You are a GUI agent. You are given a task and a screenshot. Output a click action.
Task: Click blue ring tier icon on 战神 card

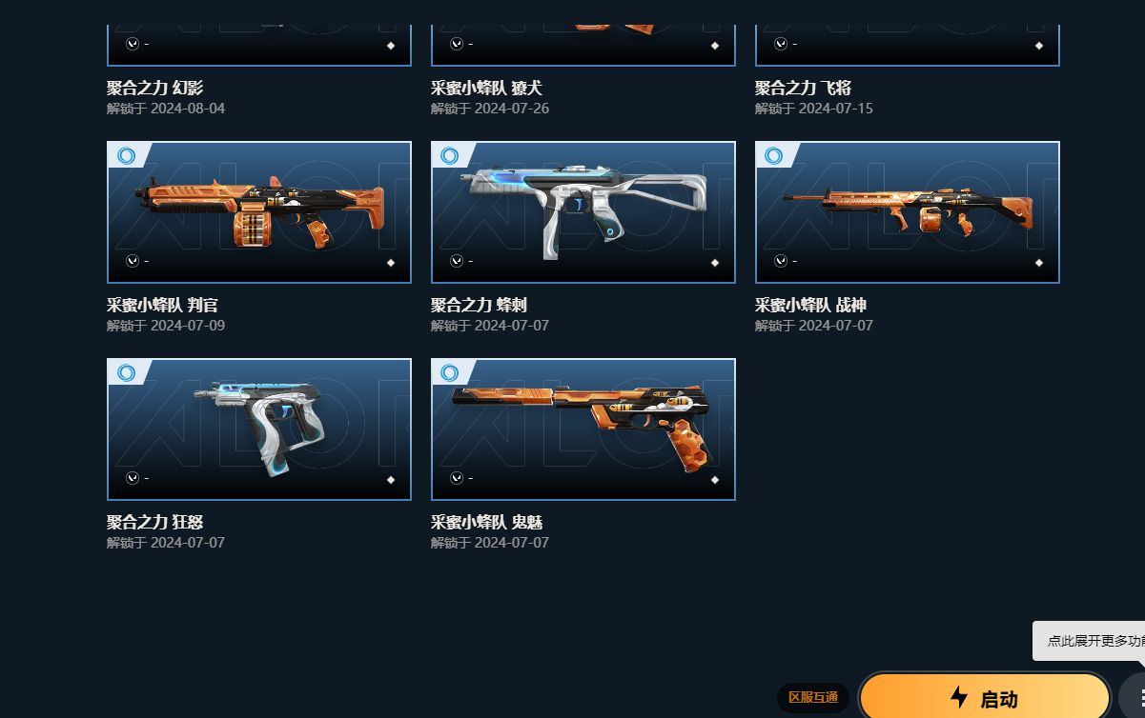coord(774,155)
